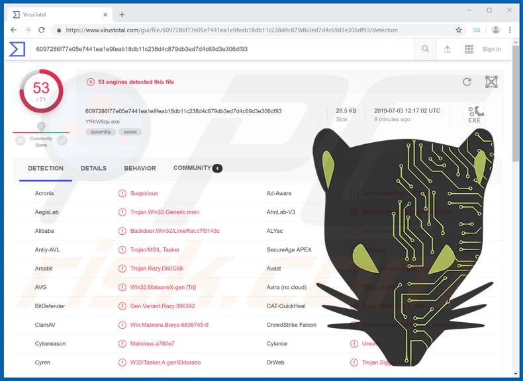Click the CAT-QuickHeal engine name

coord(286,306)
